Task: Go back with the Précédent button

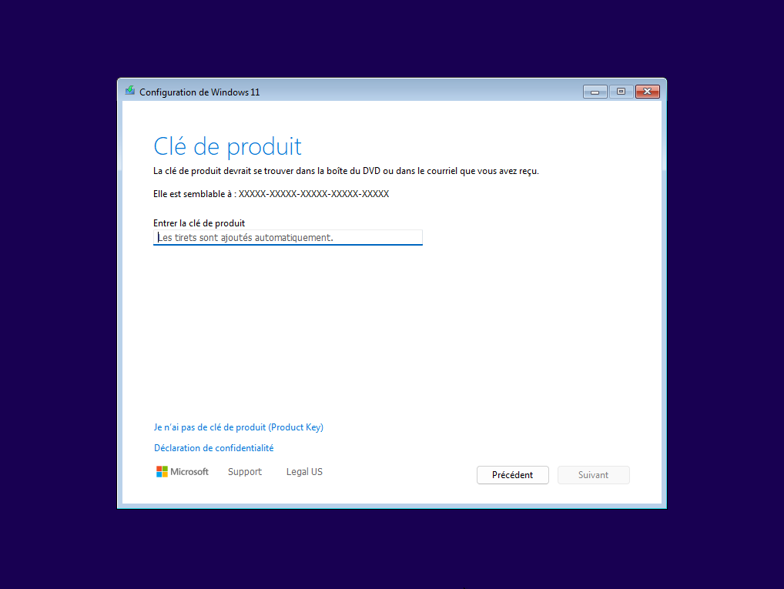Action: (512, 475)
